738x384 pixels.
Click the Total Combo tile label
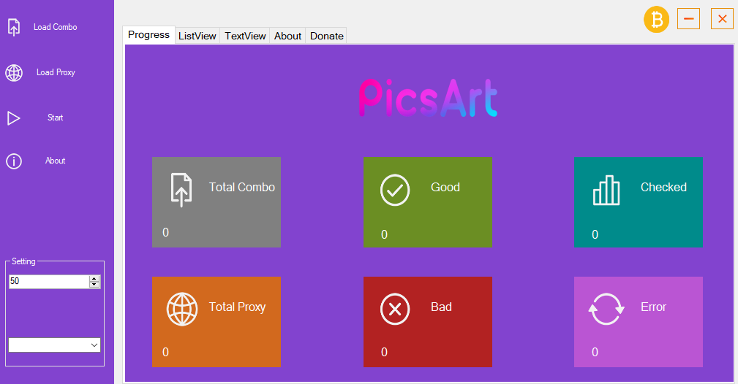(242, 187)
